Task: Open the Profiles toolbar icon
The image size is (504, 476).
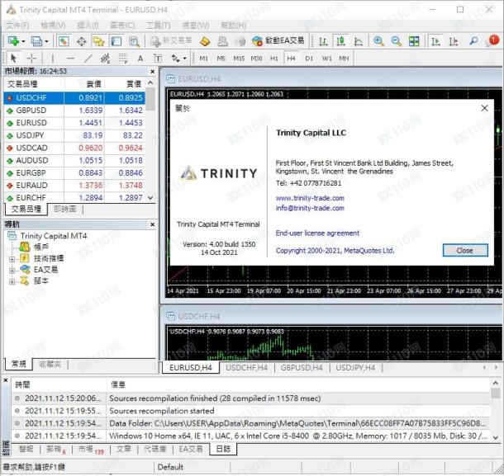Action: pyautogui.click(x=36, y=40)
